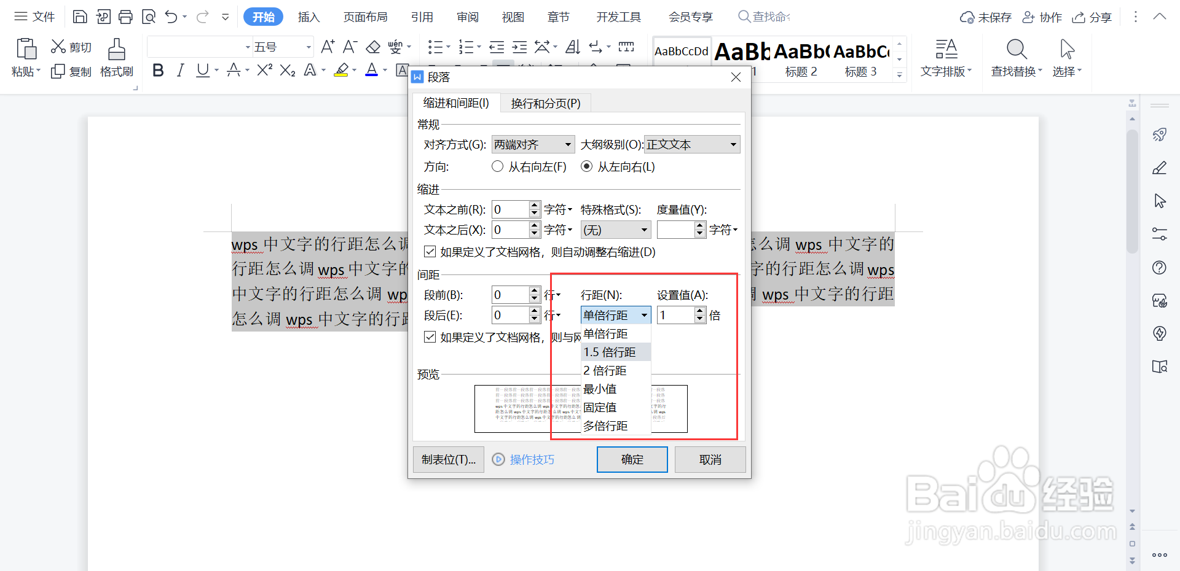Click the 确定 button

632,459
